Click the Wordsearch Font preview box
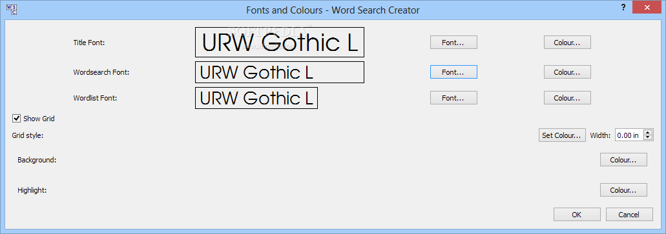 point(280,72)
